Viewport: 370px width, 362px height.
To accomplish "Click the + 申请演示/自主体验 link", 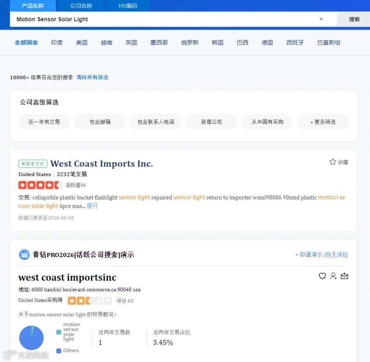I will click(321, 255).
